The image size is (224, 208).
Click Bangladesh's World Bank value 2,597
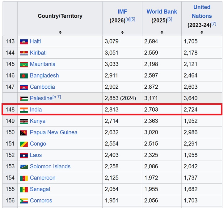click(151, 76)
